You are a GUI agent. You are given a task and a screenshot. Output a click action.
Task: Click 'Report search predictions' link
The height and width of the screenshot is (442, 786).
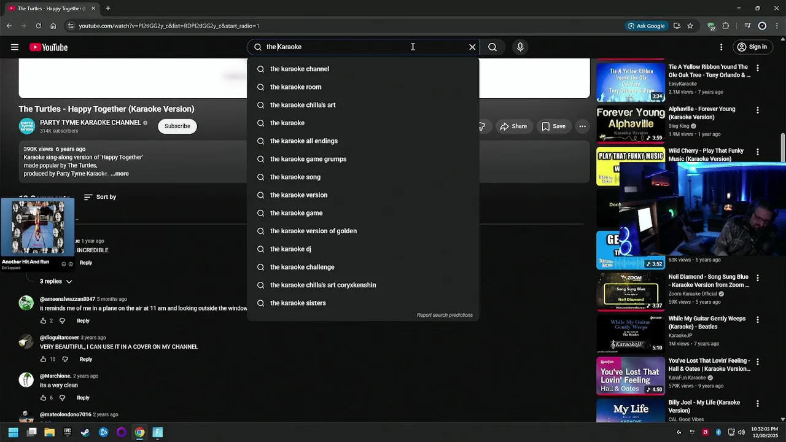(x=445, y=315)
